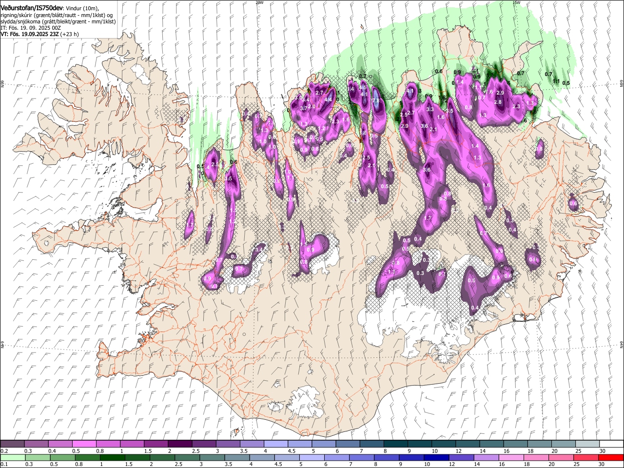Click 'VT: Fös. 19.09.2025 23Z' valid time
The image size is (624, 468).
pos(30,34)
